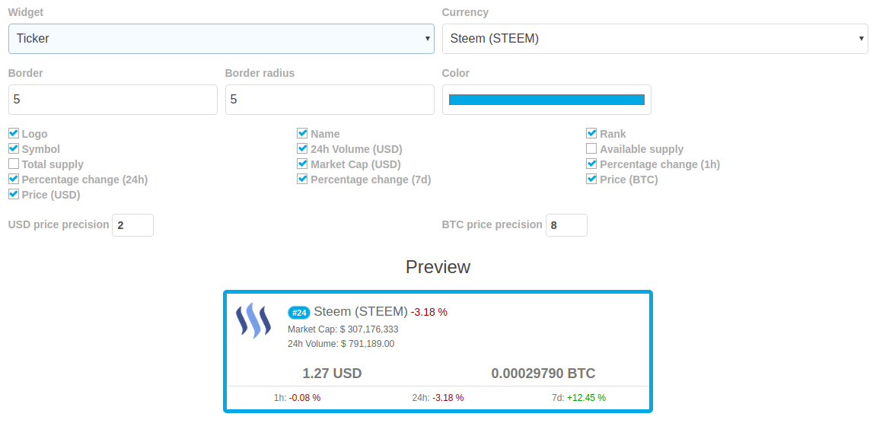
Task: Click the Market Cap value $ 307,176,333
Action: [x=368, y=329]
